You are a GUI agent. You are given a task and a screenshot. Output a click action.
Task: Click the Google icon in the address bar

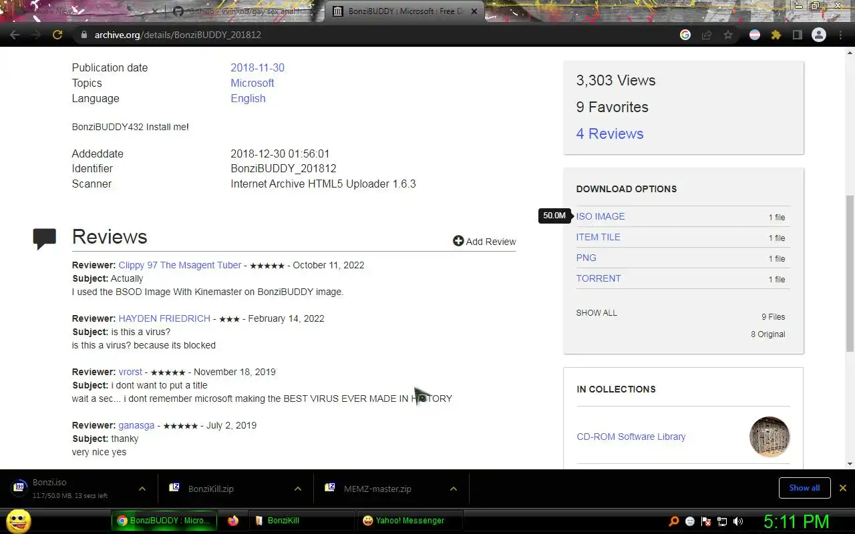(685, 35)
